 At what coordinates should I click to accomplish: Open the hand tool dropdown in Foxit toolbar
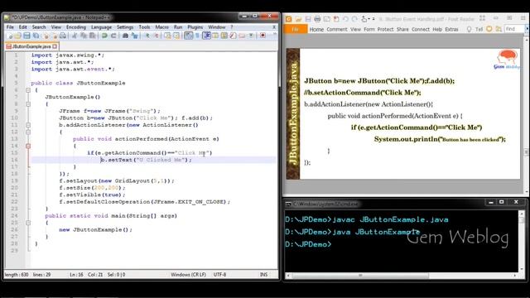coord(369,19)
